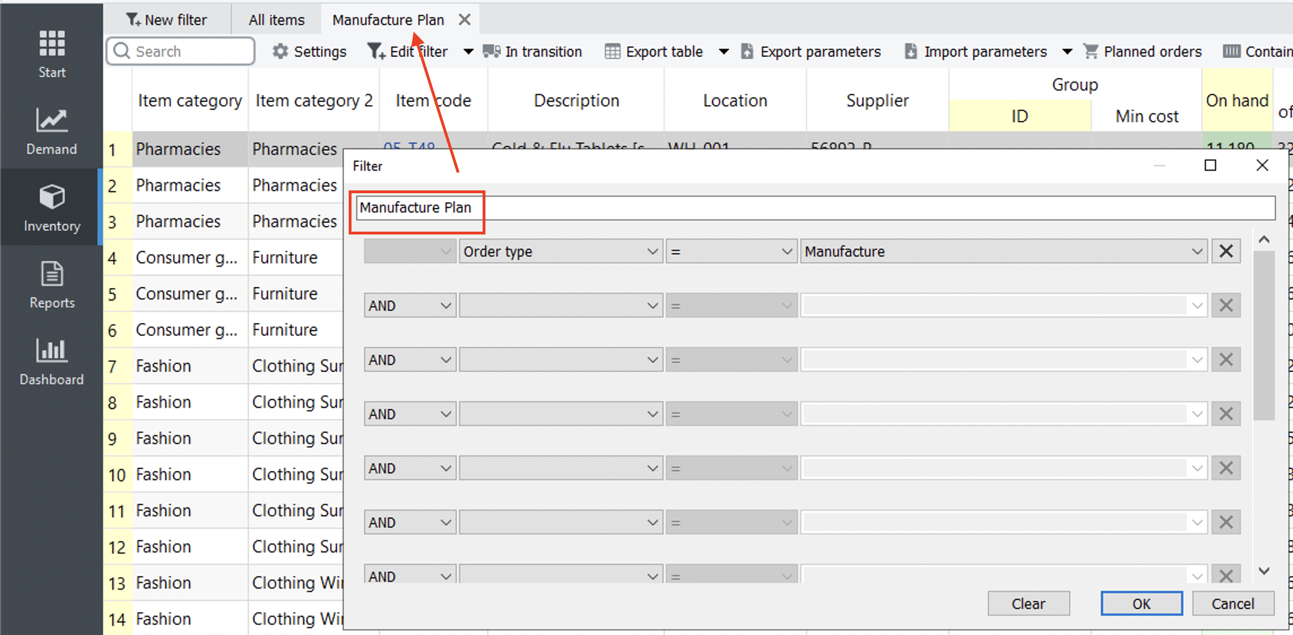
Task: Open Planned orders cart button
Action: 1143,51
